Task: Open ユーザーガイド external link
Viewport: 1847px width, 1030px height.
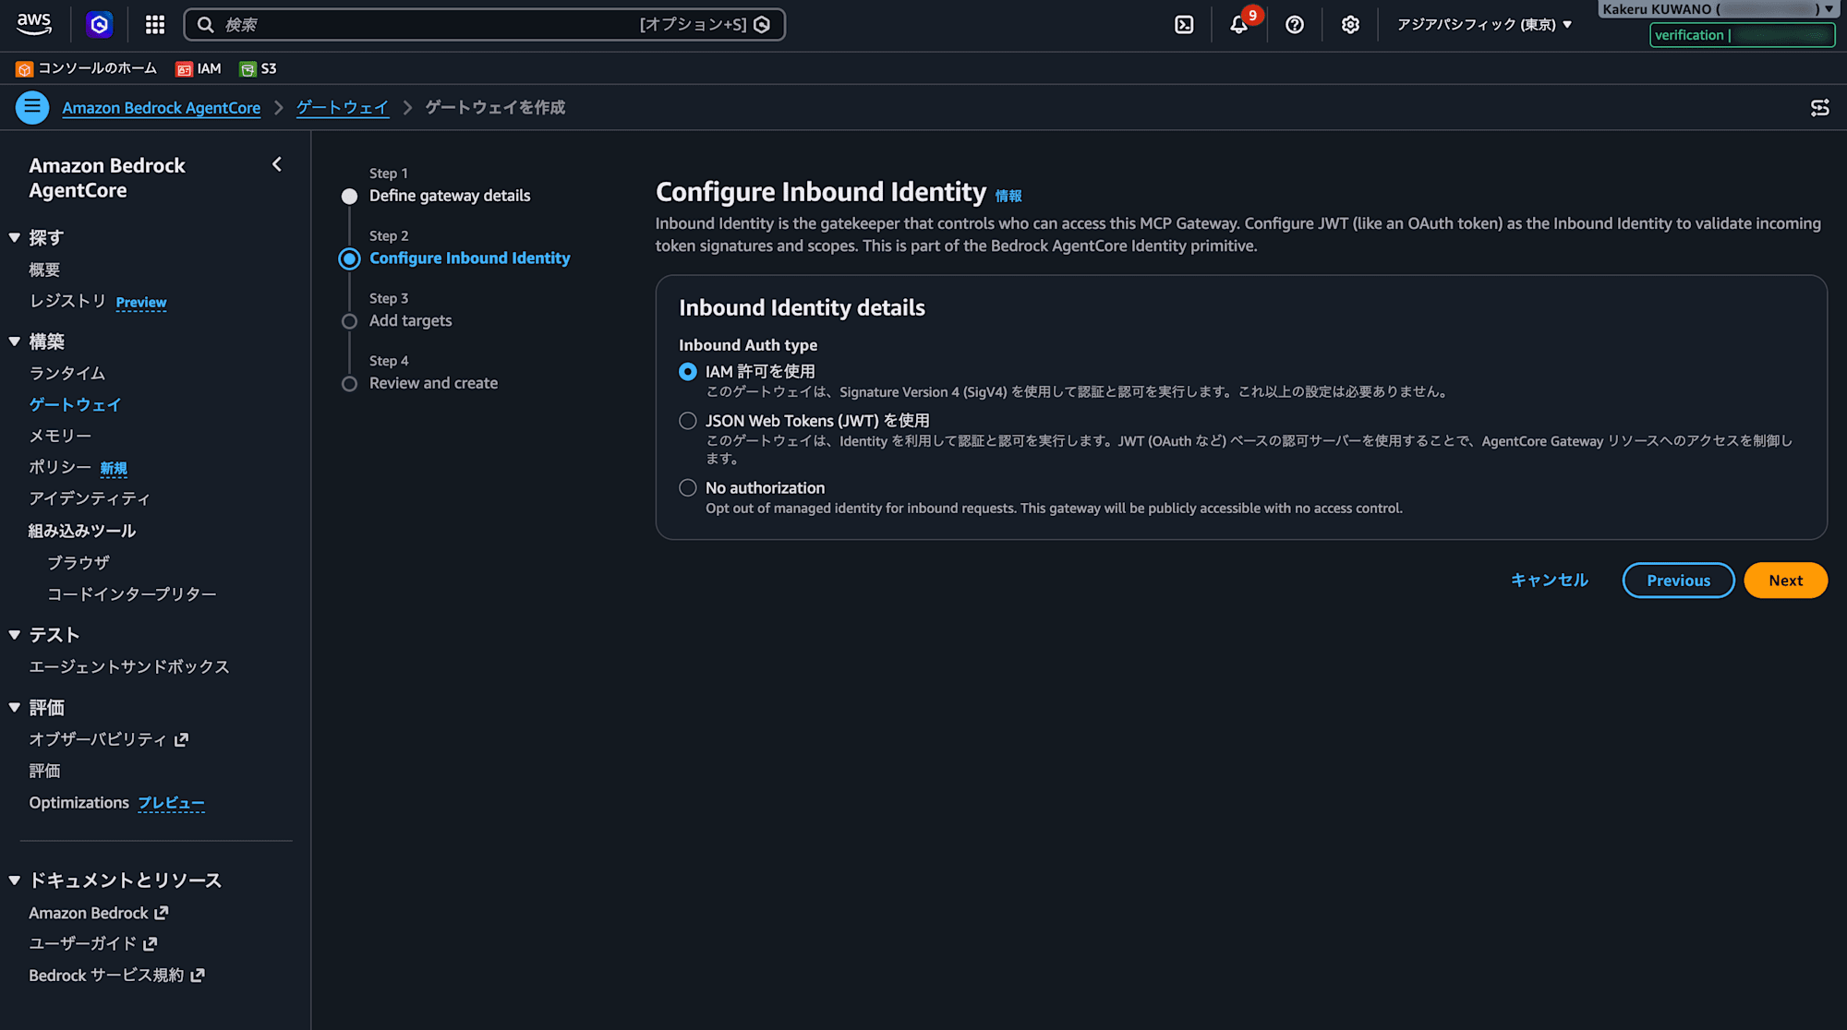Action: coord(92,943)
